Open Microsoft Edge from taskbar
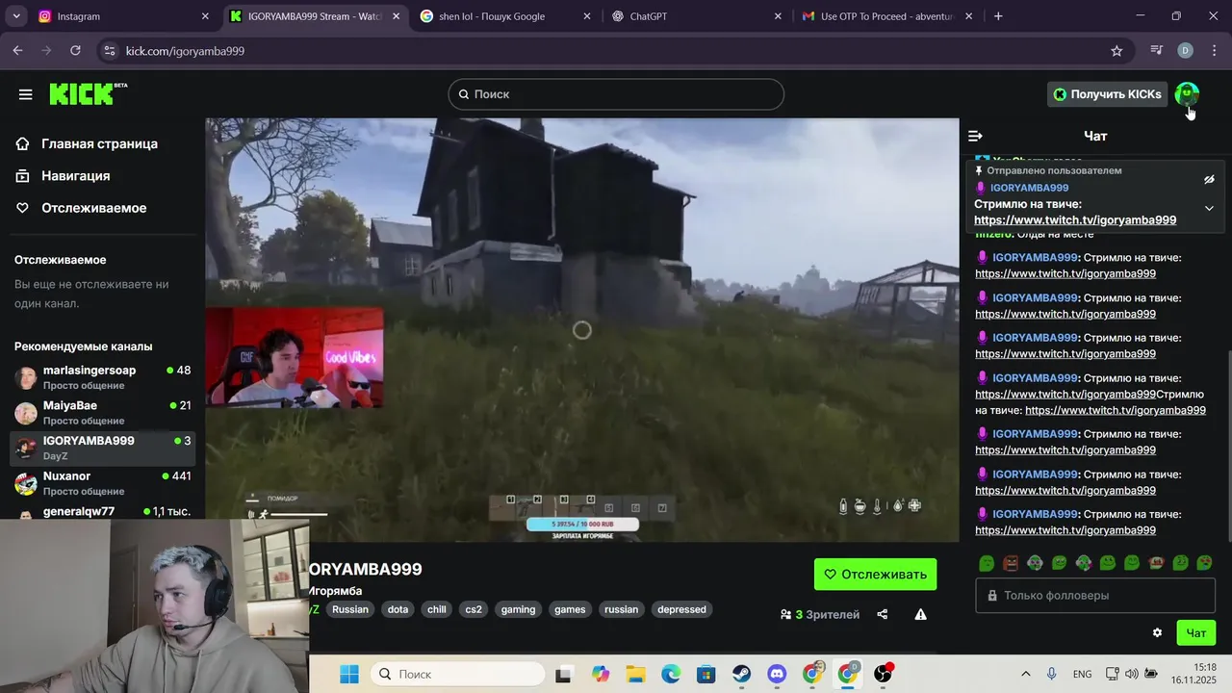Image resolution: width=1232 pixels, height=693 pixels. click(671, 674)
